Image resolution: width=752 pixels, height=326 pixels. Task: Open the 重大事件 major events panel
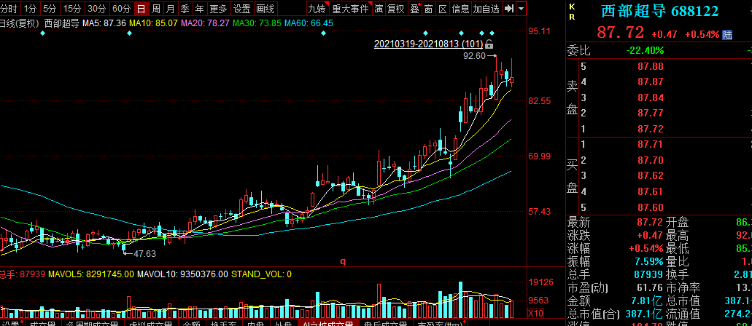click(x=349, y=9)
